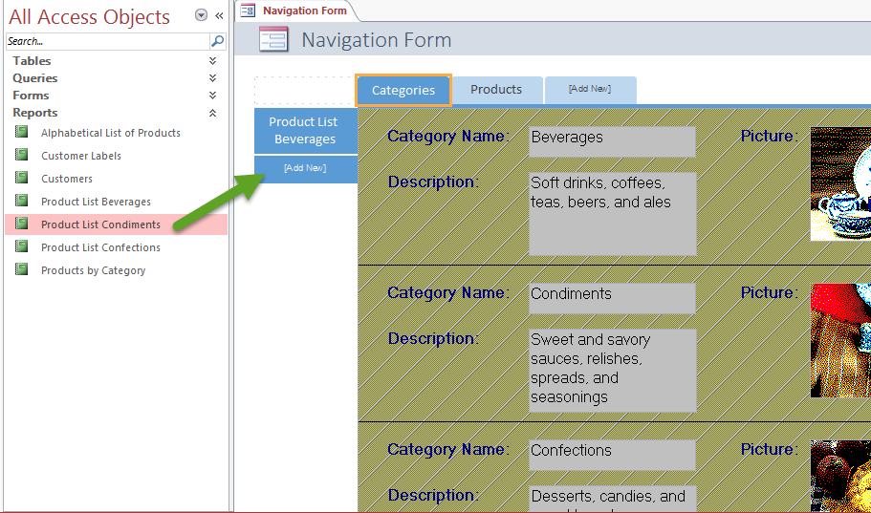This screenshot has height=513, width=871.
Task: Click the report icon beside Customers
Action: (x=21, y=178)
